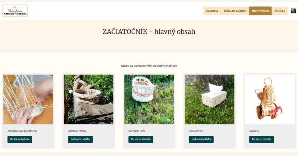Image resolution: width=298 pixels, height=156 pixels.
Task: Click Ku kurzu tadiaľto under Opletanie šénou
Action: [80, 139]
